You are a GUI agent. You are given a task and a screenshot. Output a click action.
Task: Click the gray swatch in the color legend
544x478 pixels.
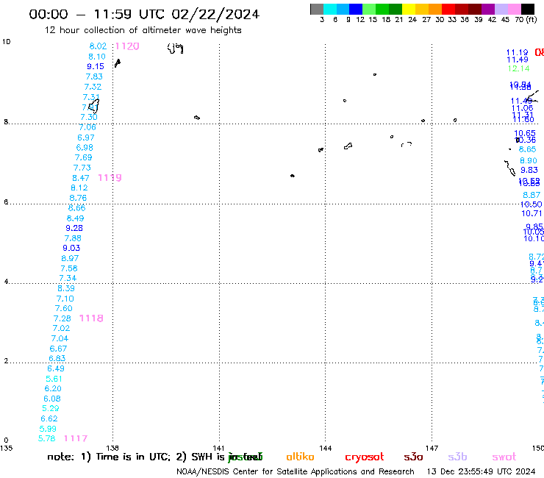click(317, 9)
